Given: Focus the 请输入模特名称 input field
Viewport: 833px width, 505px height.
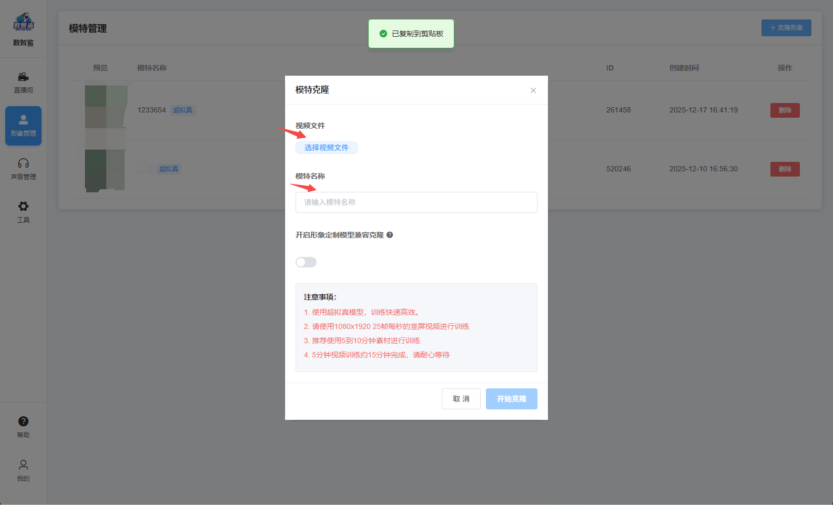Looking at the screenshot, I should (x=416, y=202).
